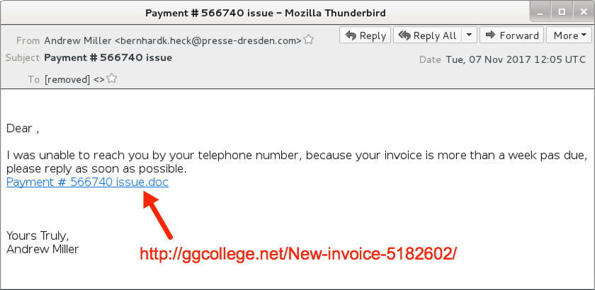Maximize the Thunderbird message window

pyautogui.click(x=562, y=13)
